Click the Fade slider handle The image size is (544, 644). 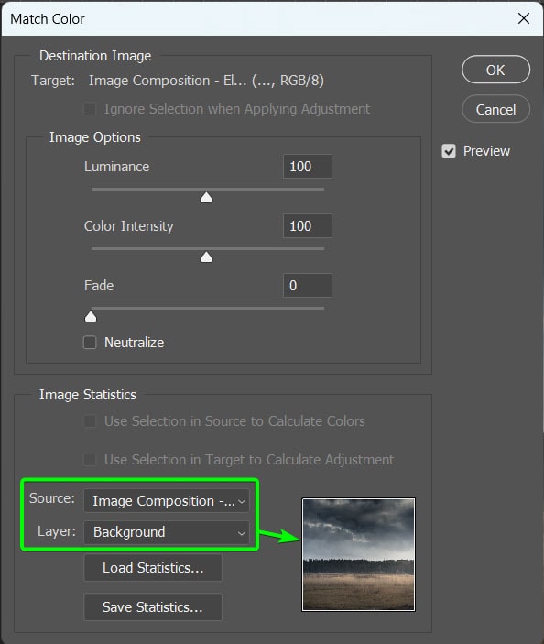click(91, 317)
